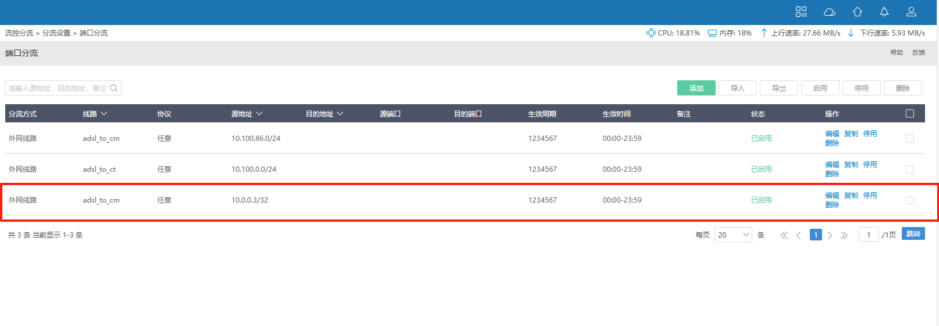Open notifications bell icon
939x326 pixels.
click(884, 12)
